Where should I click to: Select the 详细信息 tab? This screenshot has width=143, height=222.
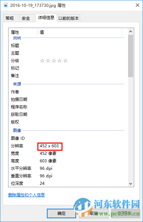click(46, 18)
